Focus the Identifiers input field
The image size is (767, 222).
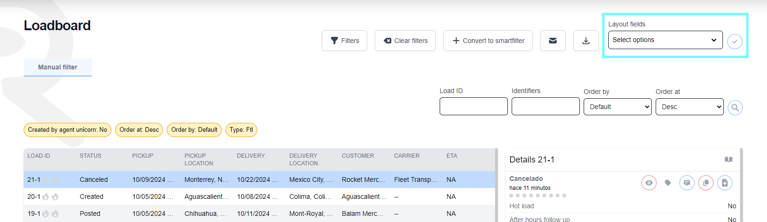pyautogui.click(x=546, y=106)
